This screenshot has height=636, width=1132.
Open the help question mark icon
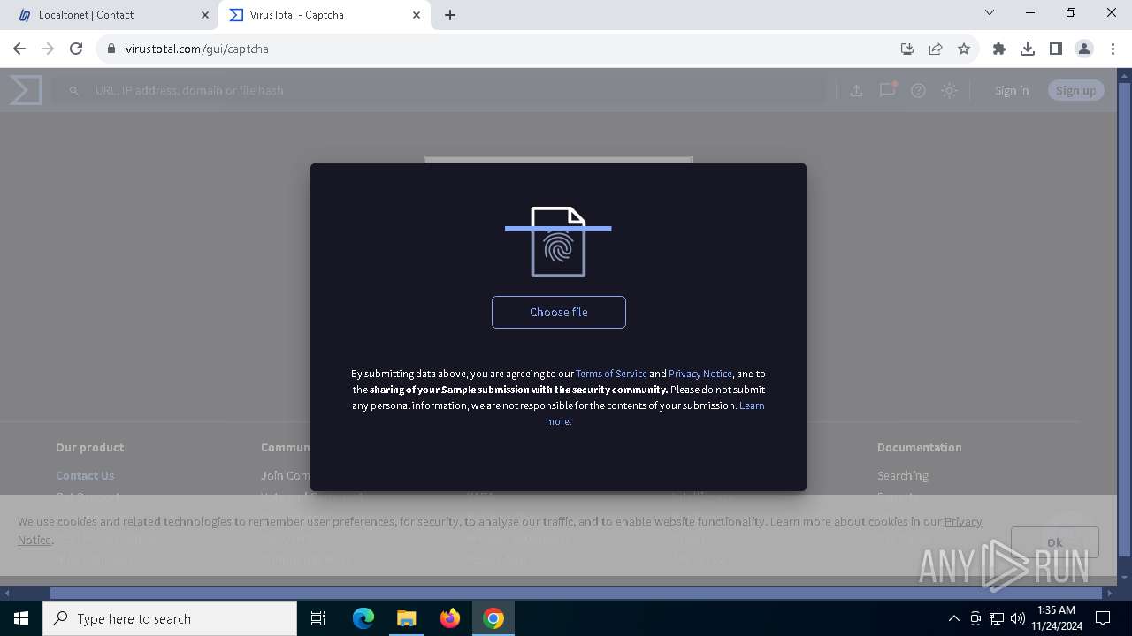(918, 90)
